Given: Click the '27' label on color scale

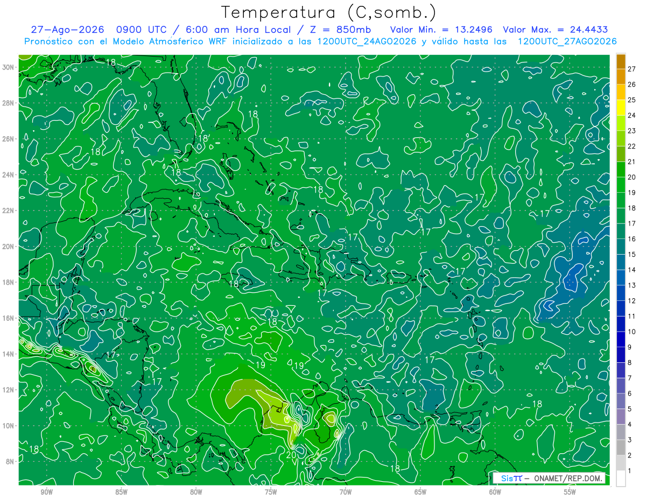Looking at the screenshot, I should [x=632, y=69].
